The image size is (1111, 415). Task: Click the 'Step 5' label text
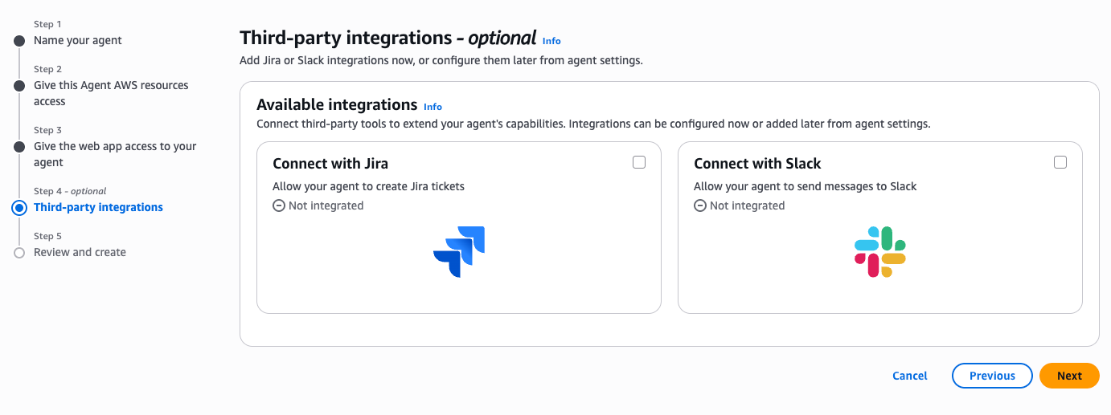(47, 236)
